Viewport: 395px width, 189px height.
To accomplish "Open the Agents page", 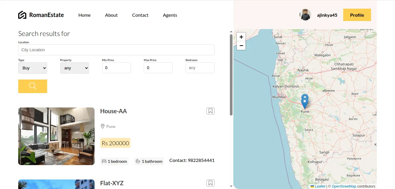I will coord(170,15).
